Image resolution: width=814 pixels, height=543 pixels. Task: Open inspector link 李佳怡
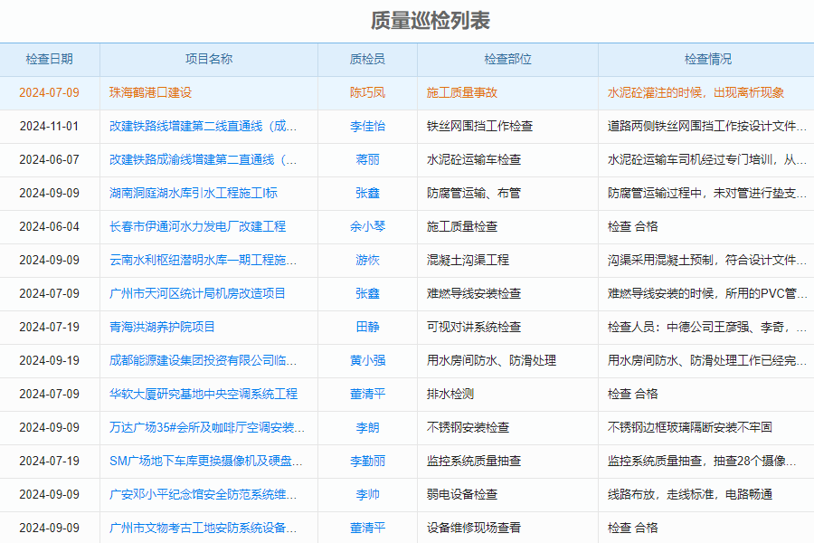[367, 127]
